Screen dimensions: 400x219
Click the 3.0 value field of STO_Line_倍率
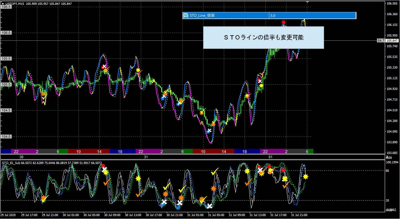coord(312,16)
